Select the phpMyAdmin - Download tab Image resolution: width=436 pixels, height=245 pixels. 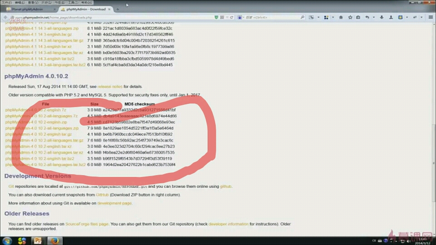click(x=86, y=9)
